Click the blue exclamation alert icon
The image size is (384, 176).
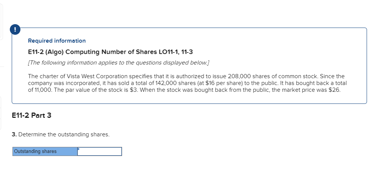[x=15, y=30]
